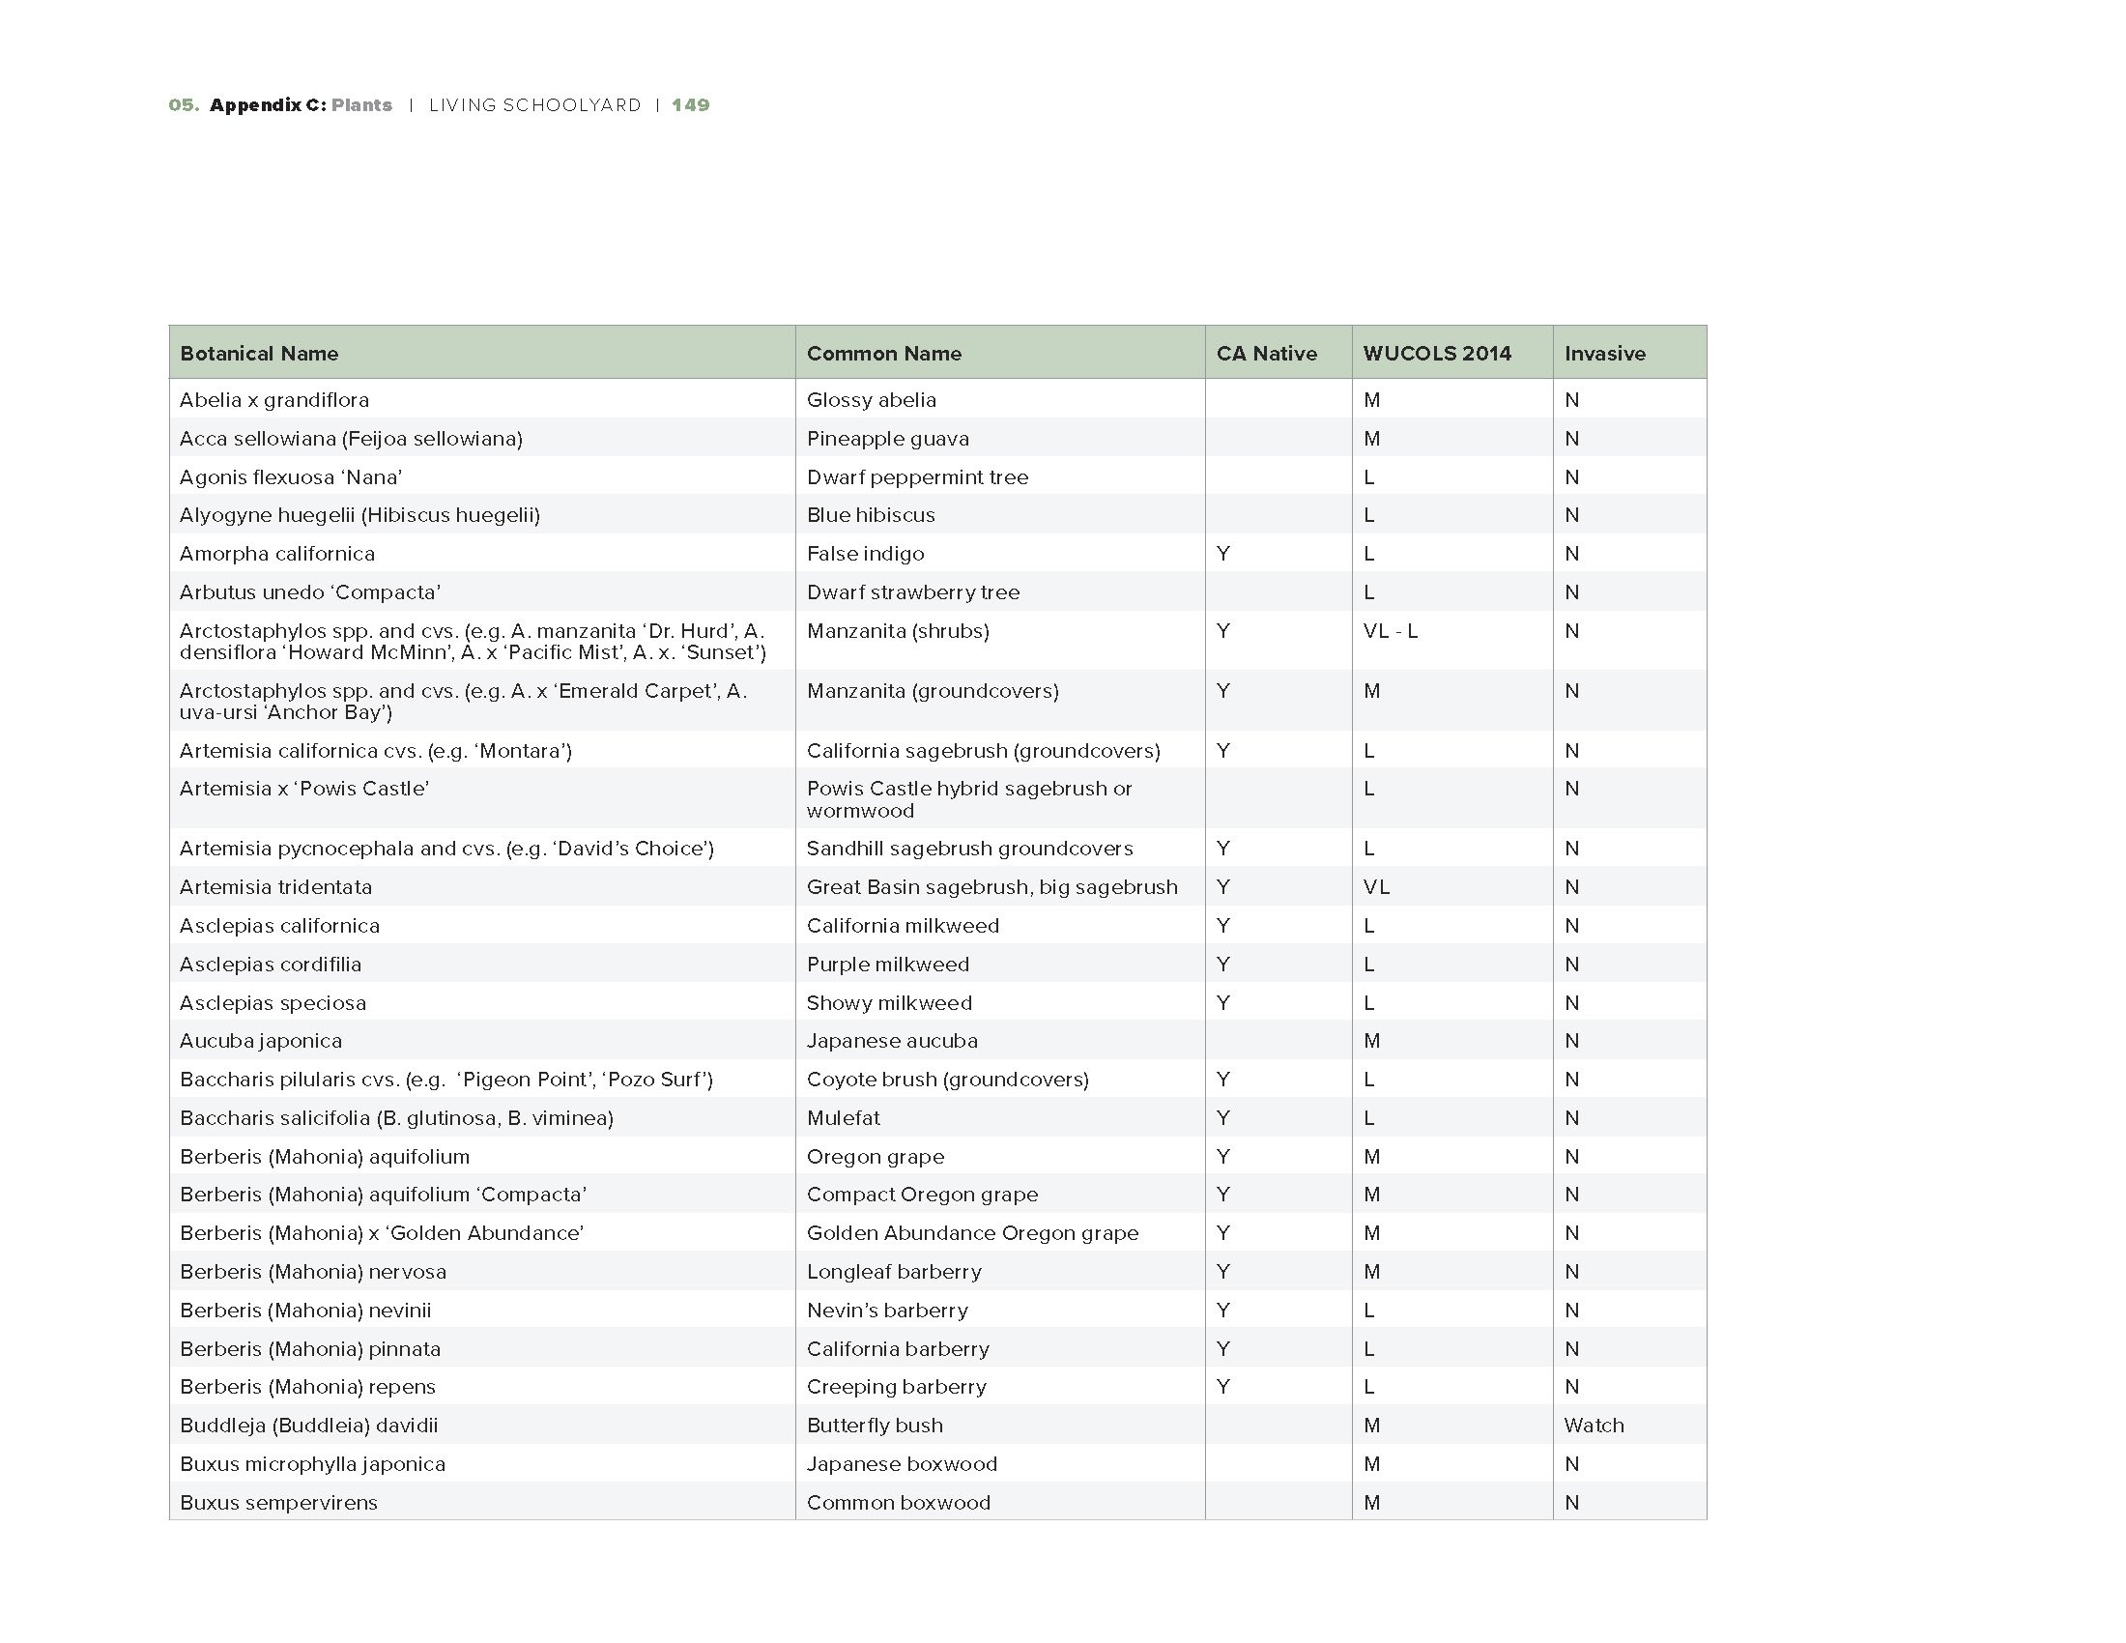The image size is (2126, 1643).
Task: Click 'Berberis (Mahonia) nevinii' botanical name
Action: 305,1311
